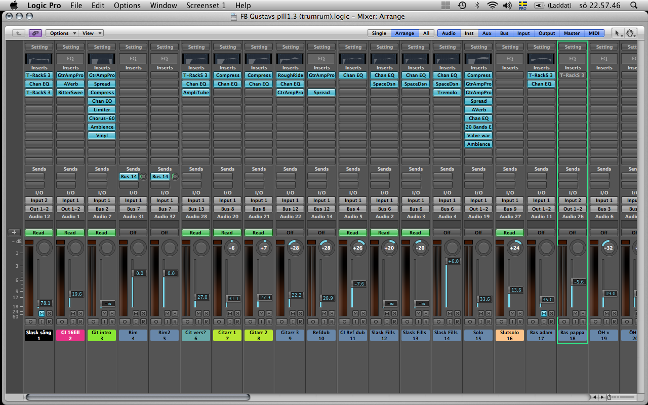648x405 pixels.
Task: Select the Hand tool in the mixer toolbar
Action: click(x=630, y=33)
